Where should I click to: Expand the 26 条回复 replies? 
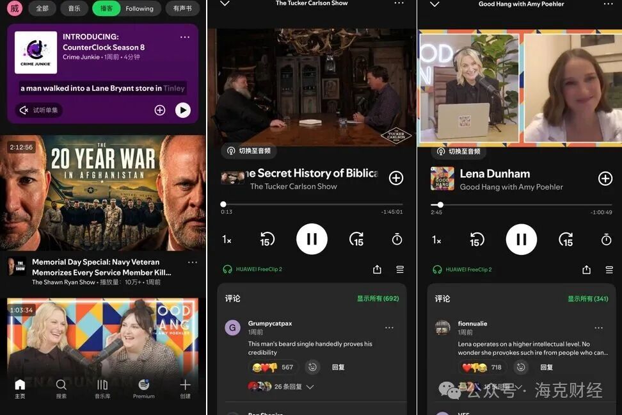coord(281,386)
